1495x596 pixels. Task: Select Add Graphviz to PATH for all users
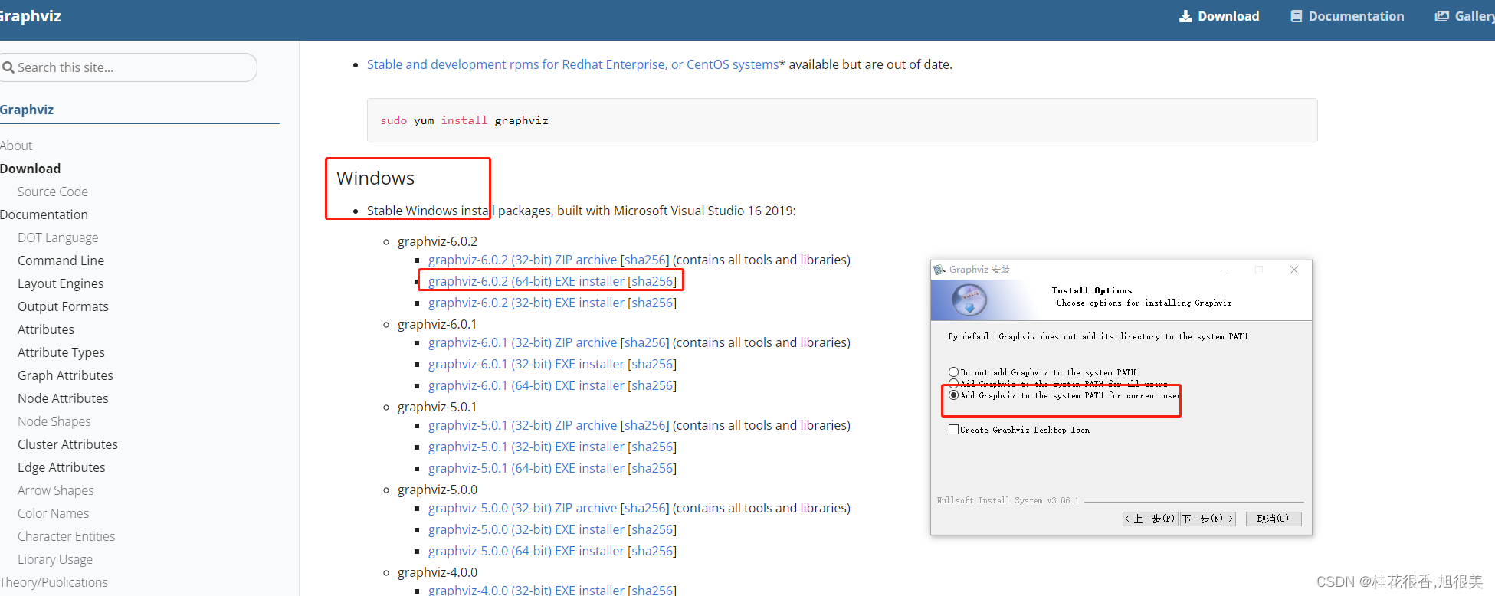click(953, 383)
